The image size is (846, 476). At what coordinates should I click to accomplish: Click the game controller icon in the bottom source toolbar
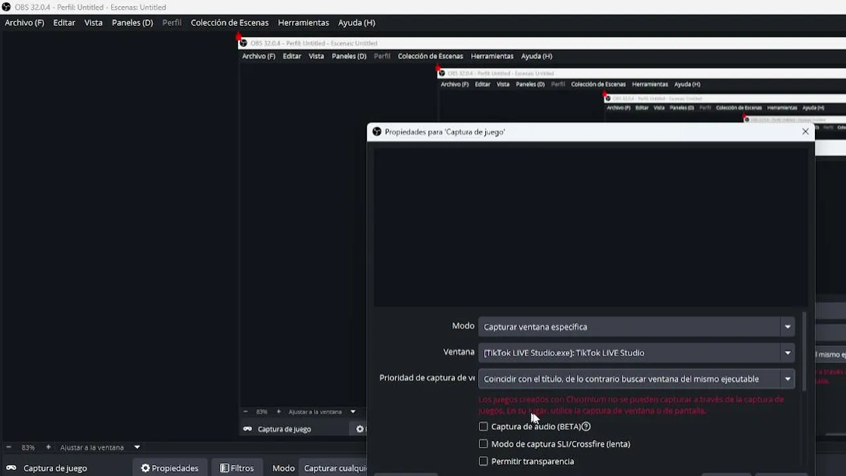[x=11, y=468]
